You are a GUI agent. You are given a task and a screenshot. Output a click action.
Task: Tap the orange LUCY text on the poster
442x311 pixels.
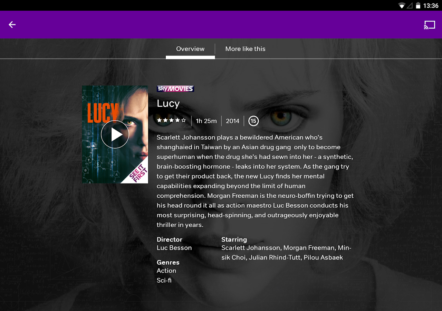pos(103,113)
